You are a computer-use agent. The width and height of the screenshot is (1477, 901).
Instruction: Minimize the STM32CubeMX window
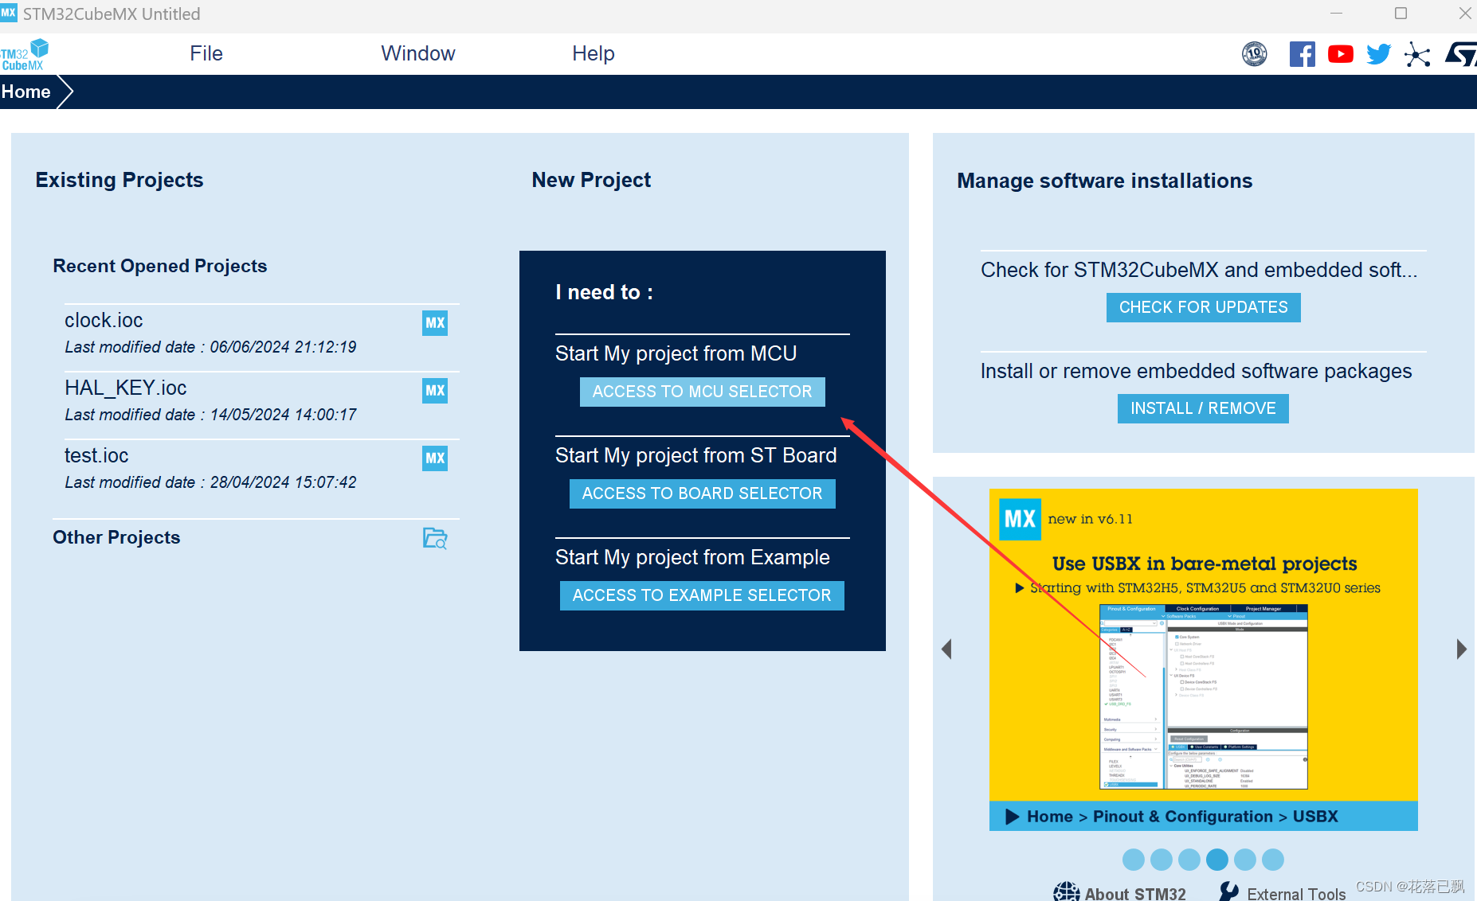[x=1337, y=14]
